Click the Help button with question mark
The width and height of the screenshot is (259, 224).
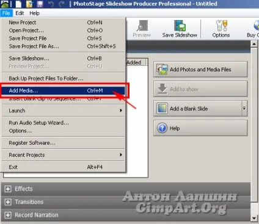(x=200, y=128)
